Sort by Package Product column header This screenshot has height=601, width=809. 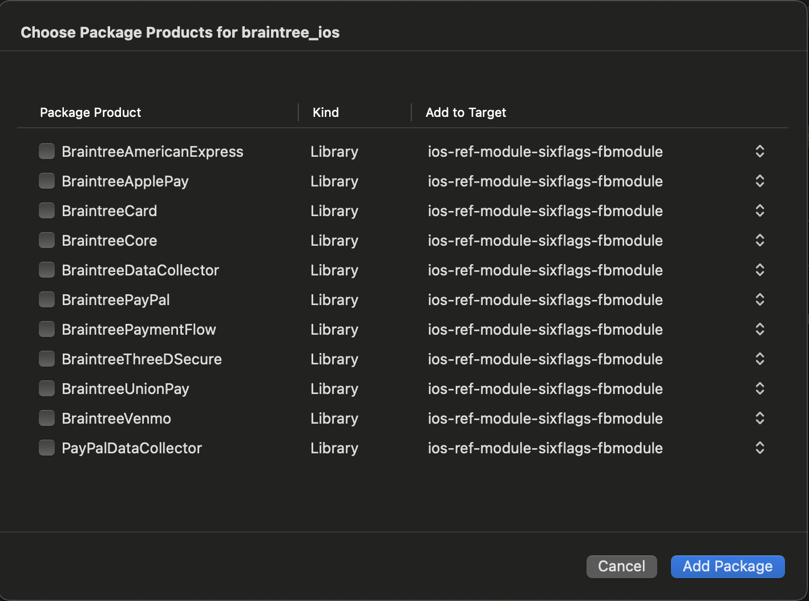(x=91, y=112)
